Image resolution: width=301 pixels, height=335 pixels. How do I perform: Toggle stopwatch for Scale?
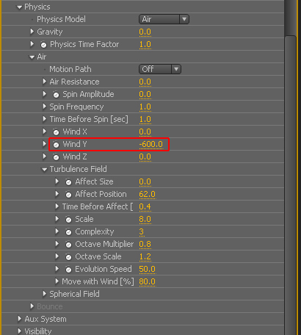pyautogui.click(x=68, y=220)
